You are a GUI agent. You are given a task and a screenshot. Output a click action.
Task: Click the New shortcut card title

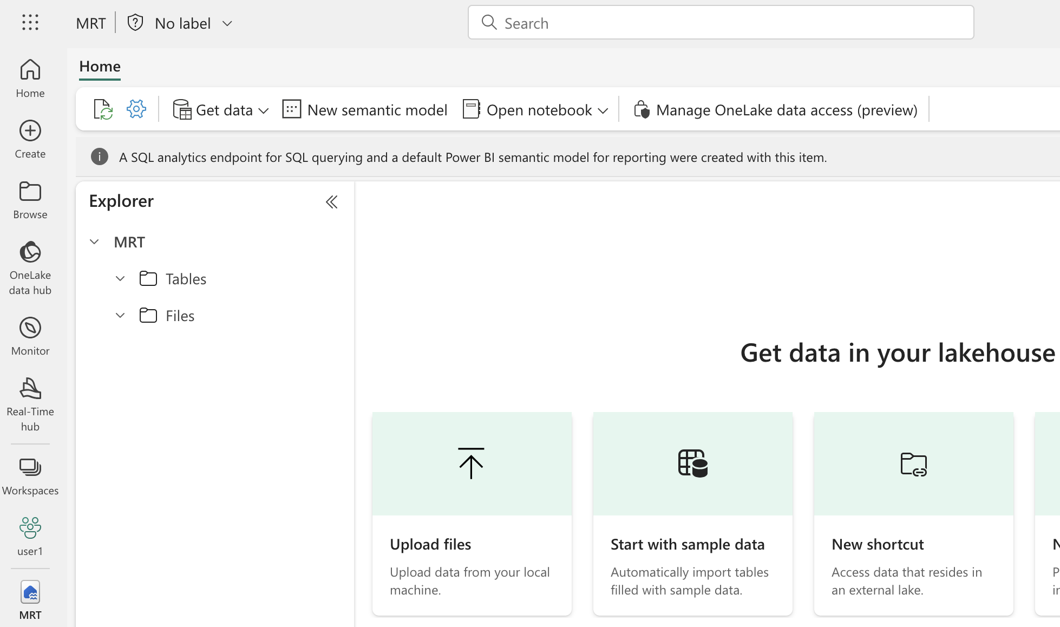(x=878, y=544)
